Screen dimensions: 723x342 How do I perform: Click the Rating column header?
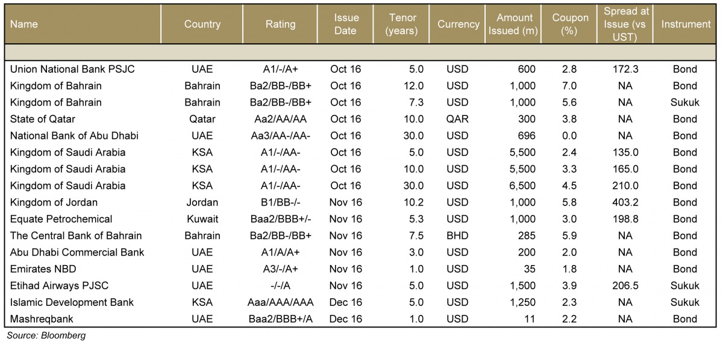(x=280, y=24)
